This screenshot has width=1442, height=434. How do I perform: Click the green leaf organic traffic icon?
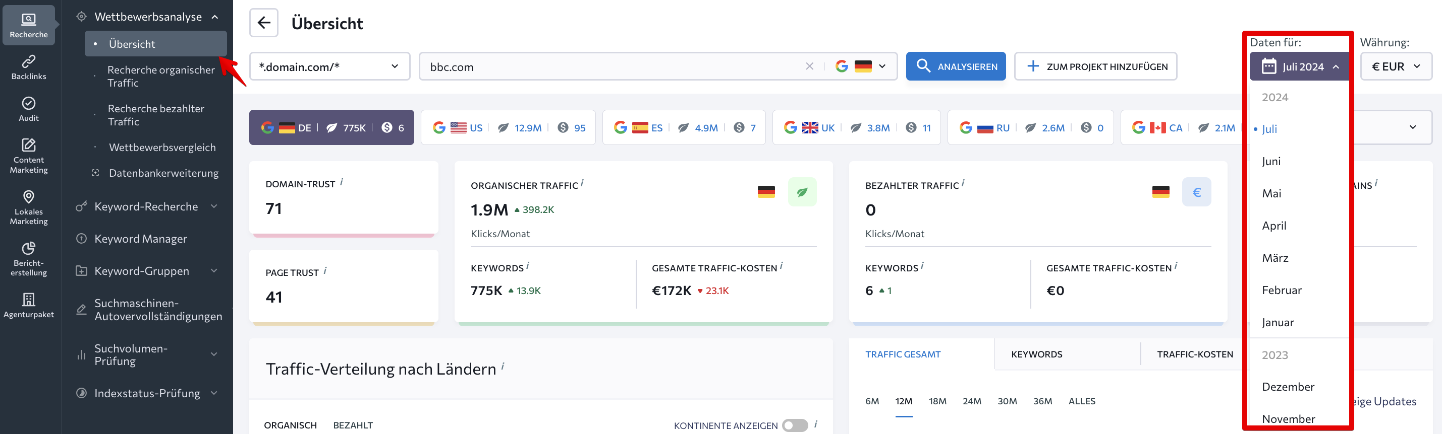coord(802,192)
